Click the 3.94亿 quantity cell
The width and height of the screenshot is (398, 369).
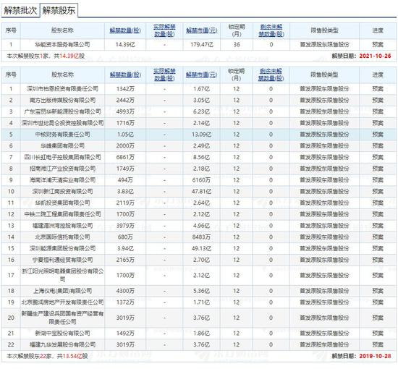point(125,248)
